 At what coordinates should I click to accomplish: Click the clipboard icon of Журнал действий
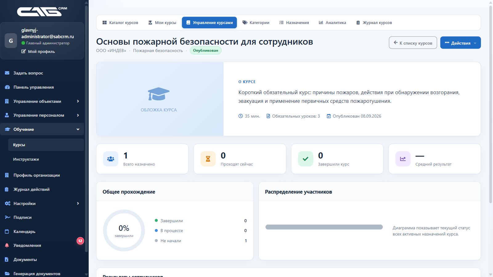(x=7, y=189)
